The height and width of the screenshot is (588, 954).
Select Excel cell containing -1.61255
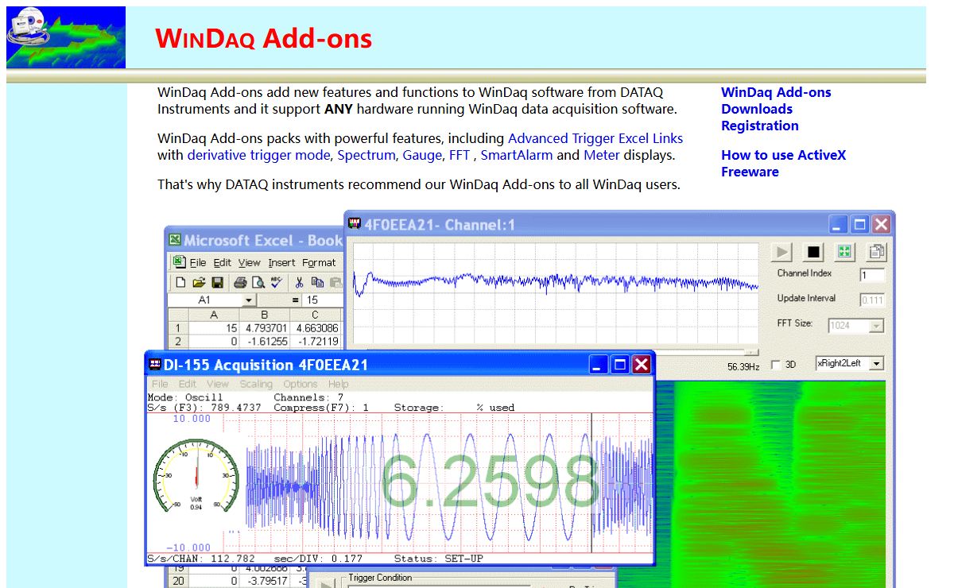click(265, 342)
